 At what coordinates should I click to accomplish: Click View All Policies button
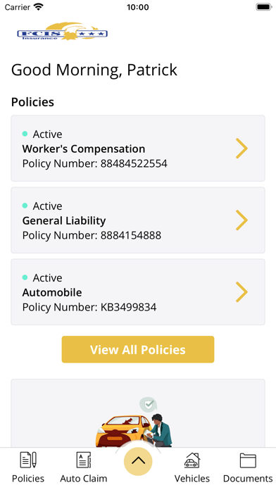point(138,349)
